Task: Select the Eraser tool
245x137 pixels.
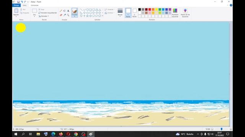Action: [x=61, y=15]
